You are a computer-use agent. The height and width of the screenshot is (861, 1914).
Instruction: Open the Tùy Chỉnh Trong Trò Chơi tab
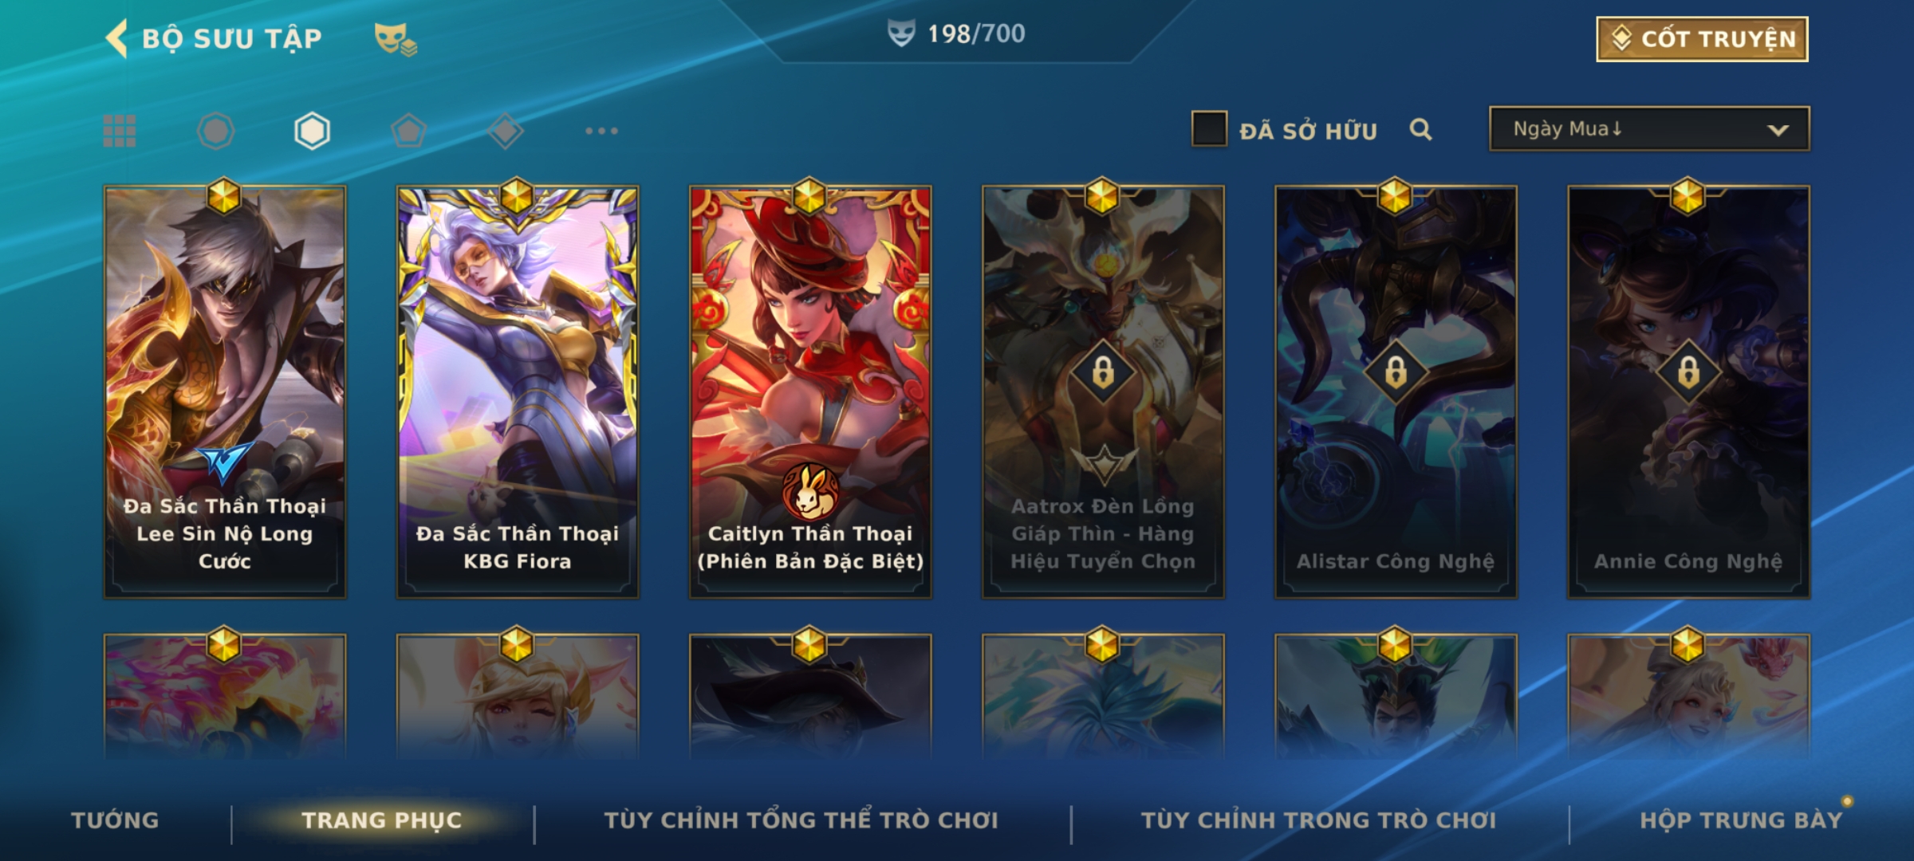1318,820
